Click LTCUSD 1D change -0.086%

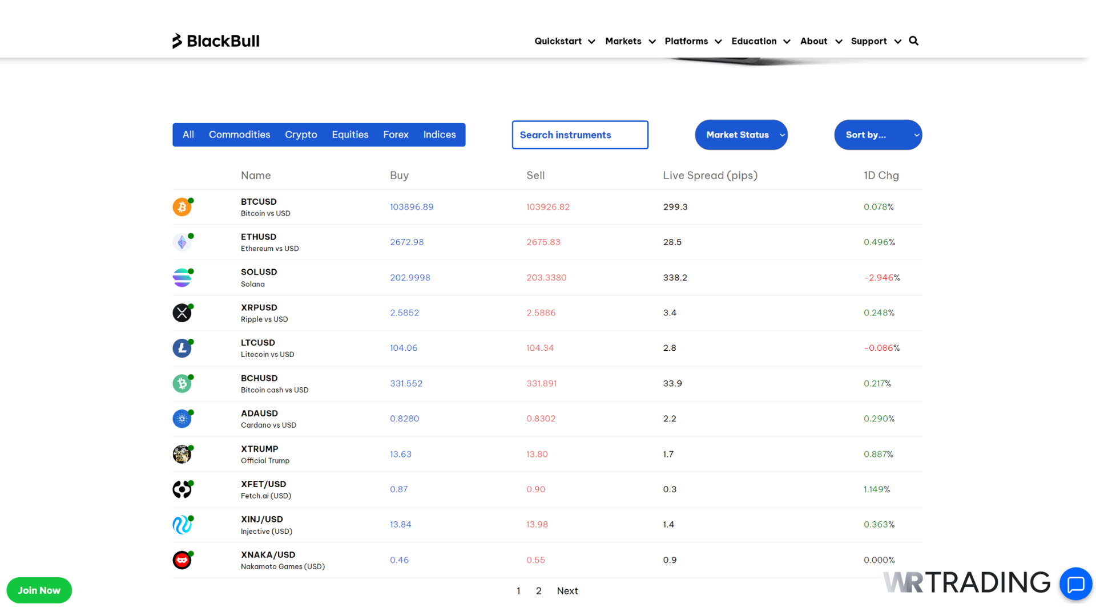[882, 348]
